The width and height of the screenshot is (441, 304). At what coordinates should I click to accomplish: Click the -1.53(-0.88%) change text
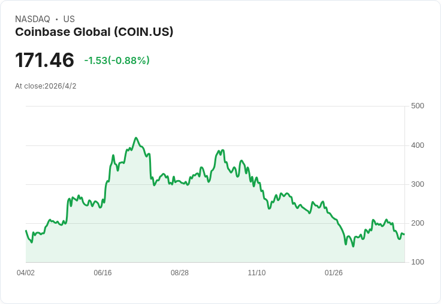click(117, 60)
